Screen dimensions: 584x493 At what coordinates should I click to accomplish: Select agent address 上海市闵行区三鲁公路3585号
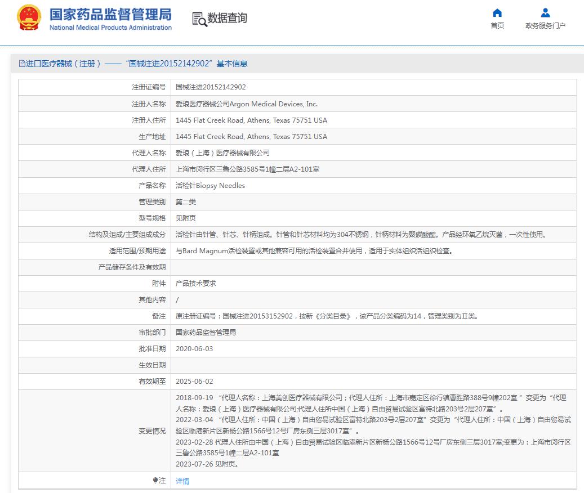point(247,169)
